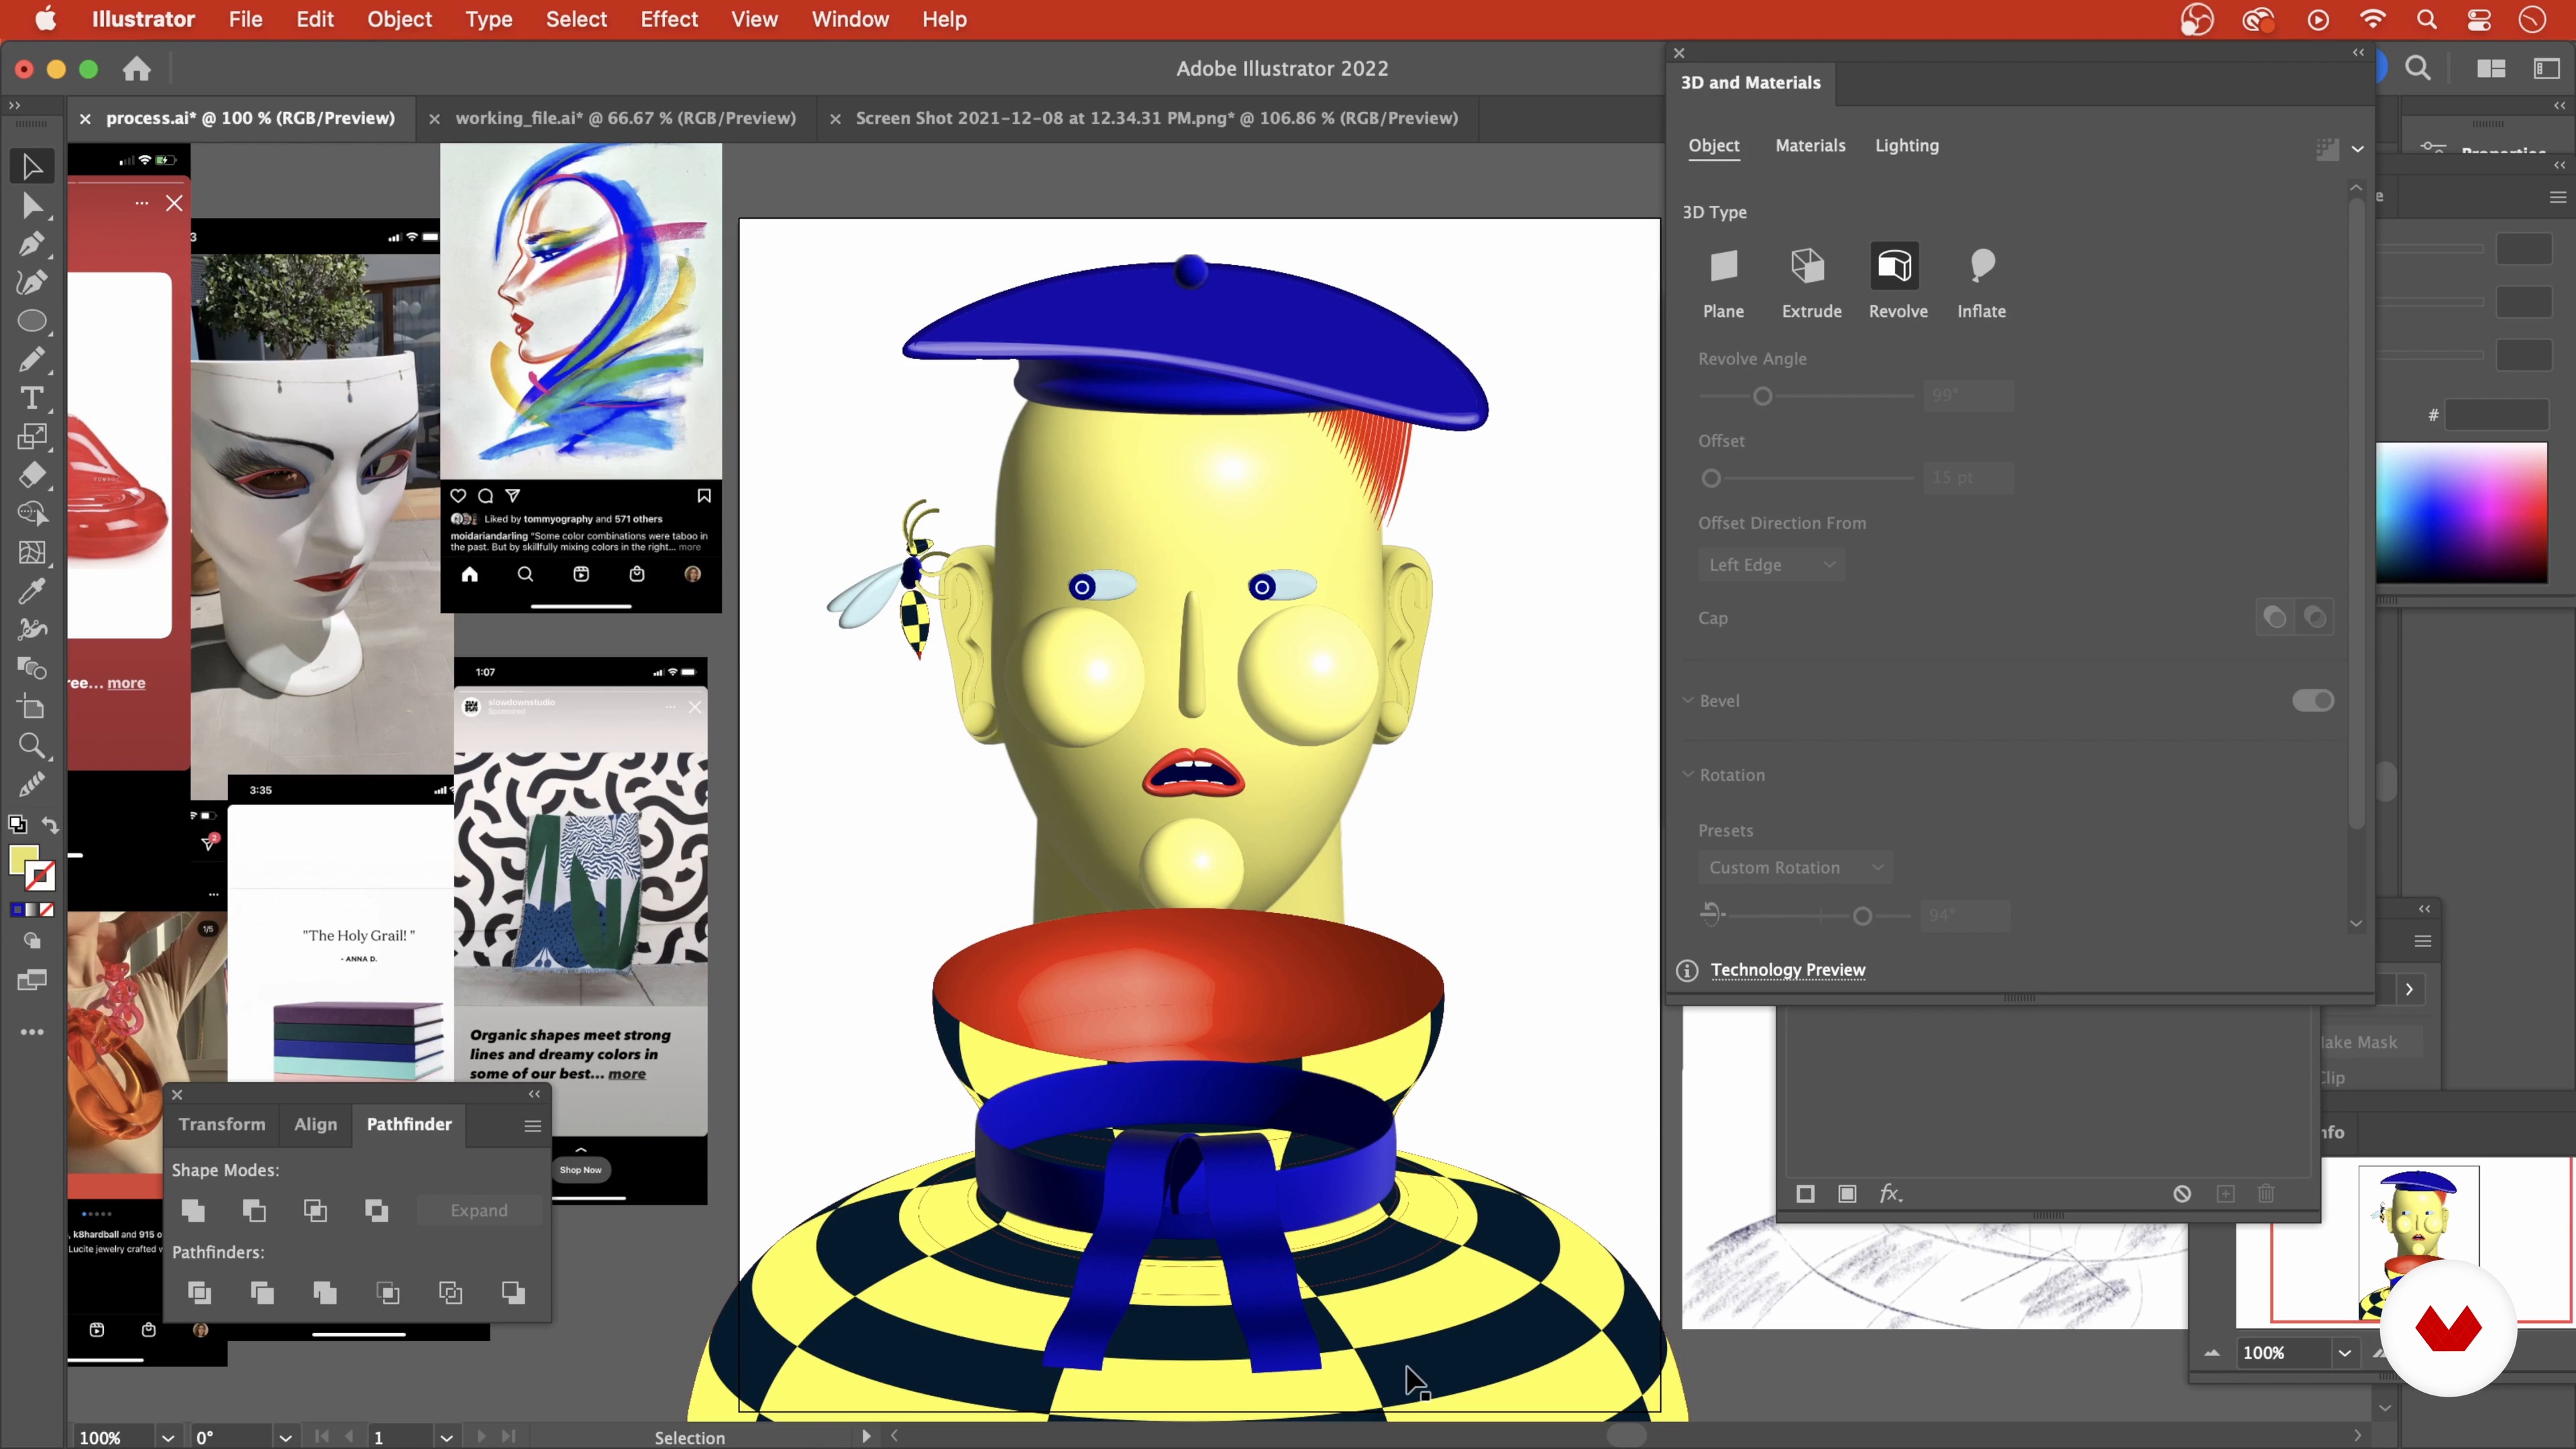This screenshot has width=2576, height=1449.
Task: Close the Pathfinder panel
Action: tap(177, 1094)
